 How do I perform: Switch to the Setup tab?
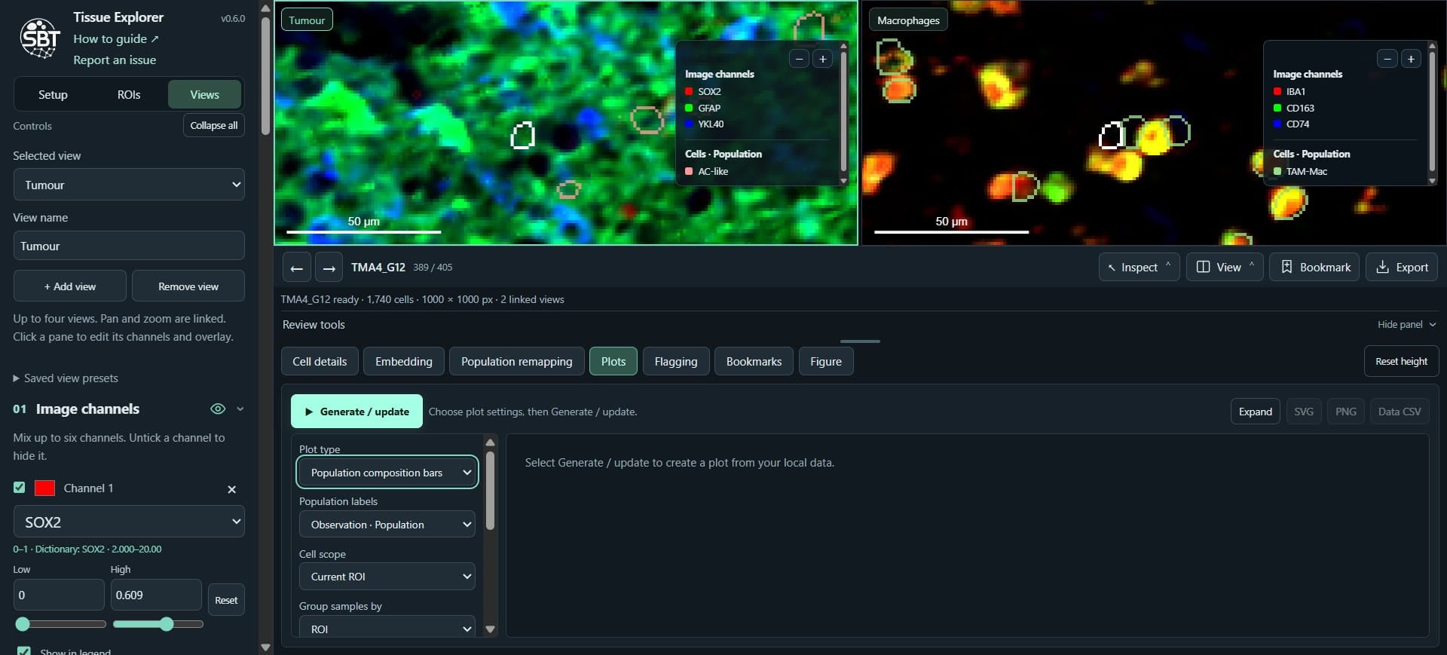click(x=53, y=94)
